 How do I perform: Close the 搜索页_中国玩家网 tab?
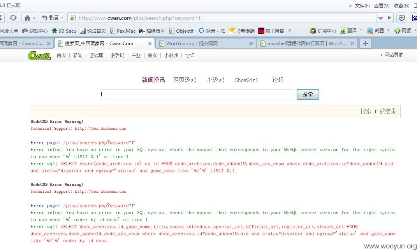[150, 44]
